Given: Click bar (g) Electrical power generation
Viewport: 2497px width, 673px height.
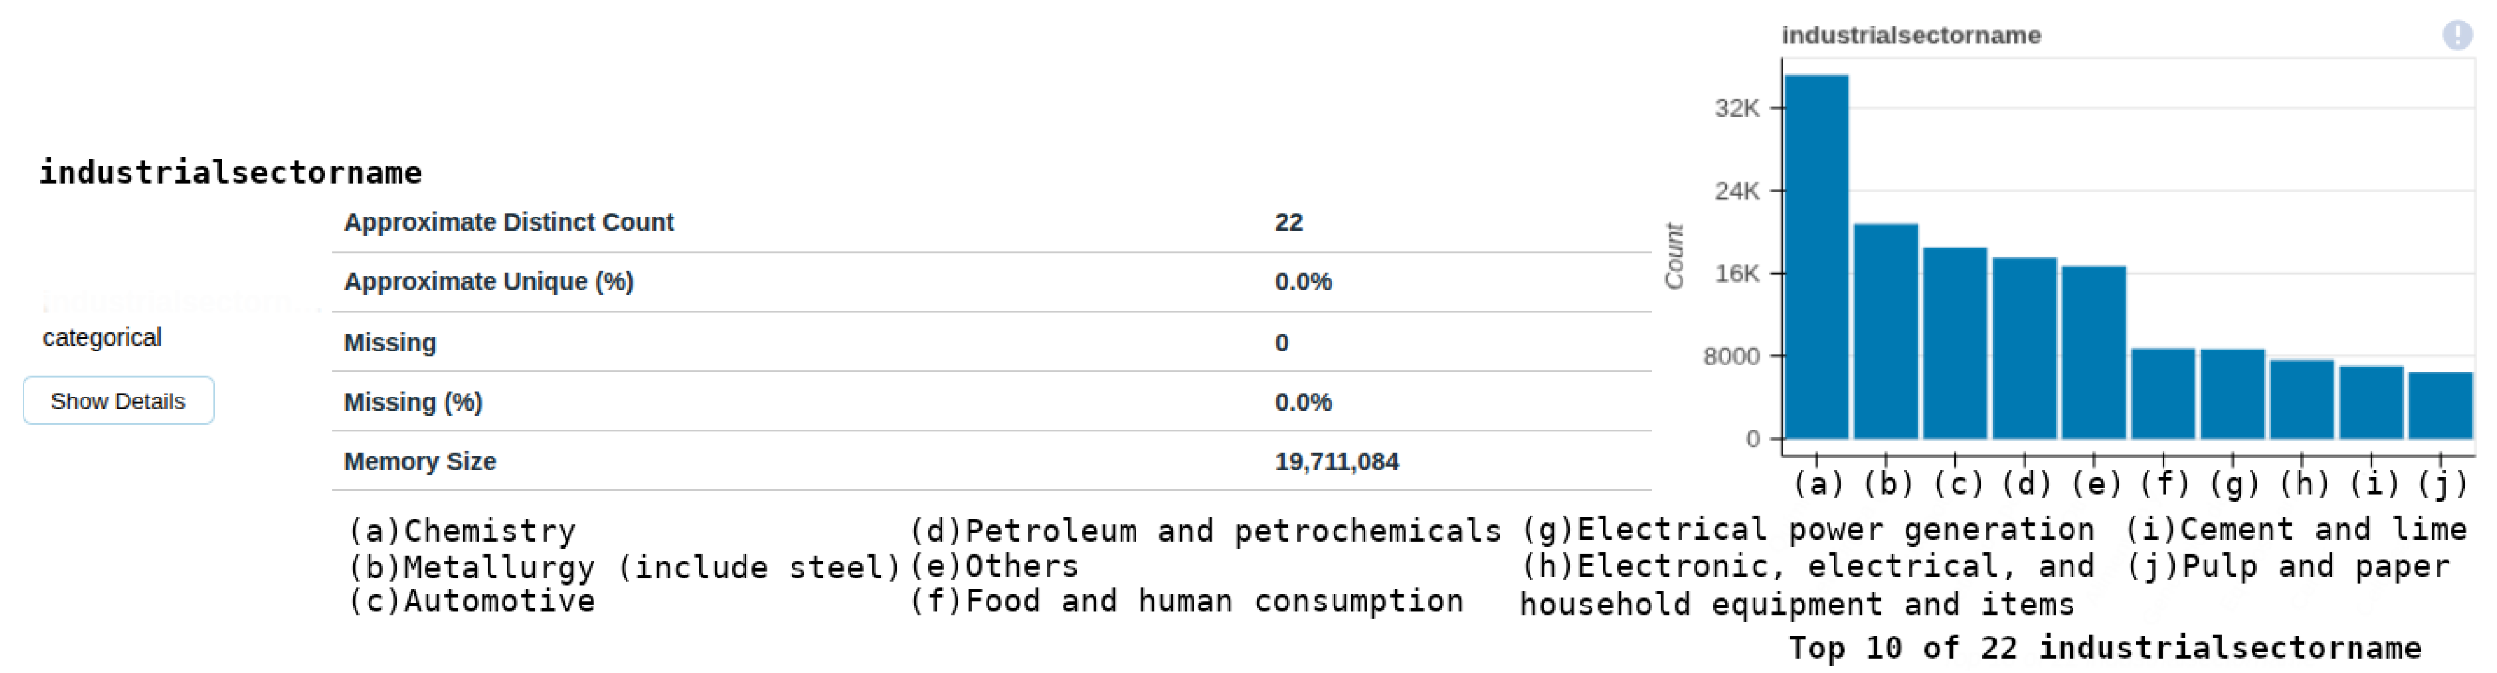Looking at the screenshot, I should [x=2232, y=394].
